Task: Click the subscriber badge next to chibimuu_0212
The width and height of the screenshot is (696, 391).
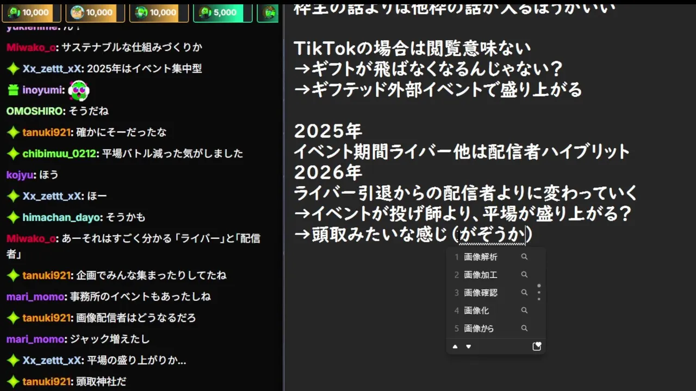Action: [13, 154]
